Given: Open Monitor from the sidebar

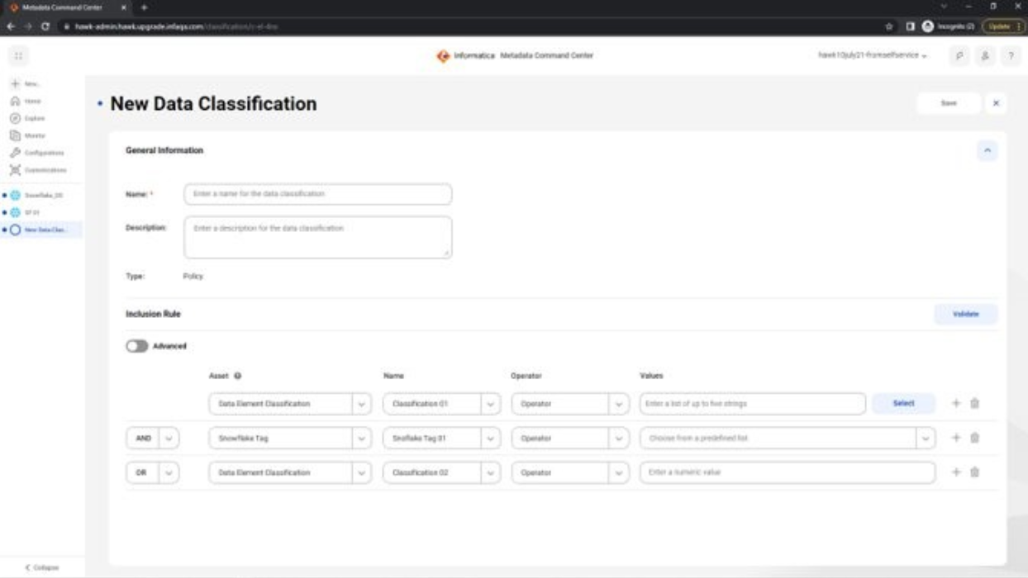Looking at the screenshot, I should (27, 135).
